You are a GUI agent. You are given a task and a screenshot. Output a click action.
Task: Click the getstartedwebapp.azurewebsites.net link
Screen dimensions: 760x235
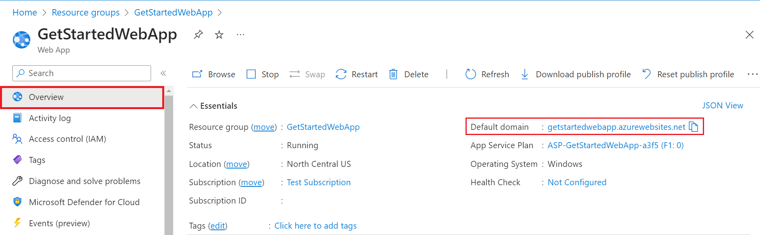pyautogui.click(x=616, y=127)
